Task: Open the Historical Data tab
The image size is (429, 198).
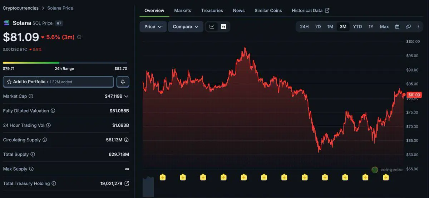Action: click(x=310, y=11)
